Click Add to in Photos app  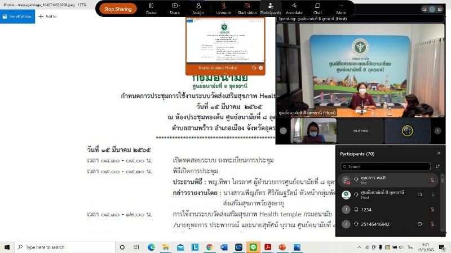click(x=48, y=17)
